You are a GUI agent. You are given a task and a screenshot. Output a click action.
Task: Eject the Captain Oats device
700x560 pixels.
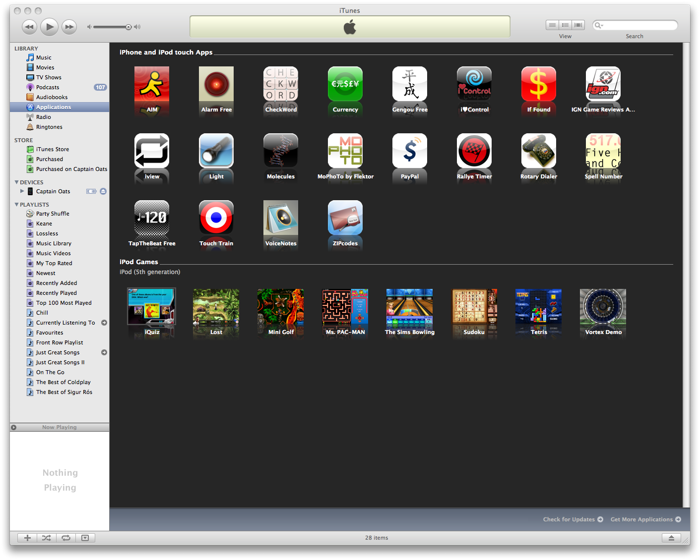pos(103,191)
